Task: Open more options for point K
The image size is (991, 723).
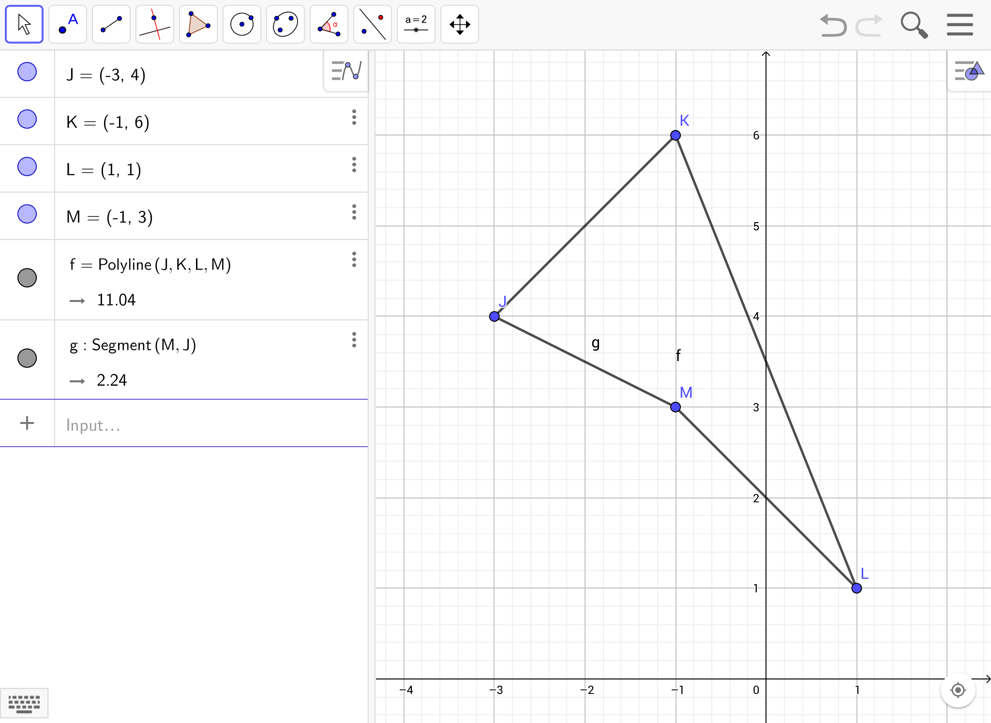Action: tap(354, 118)
